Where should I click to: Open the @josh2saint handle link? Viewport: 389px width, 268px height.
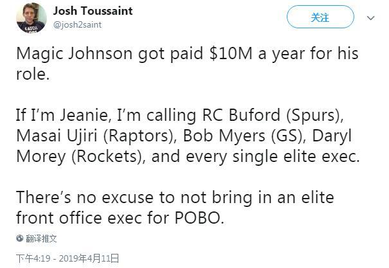pyautogui.click(x=77, y=25)
